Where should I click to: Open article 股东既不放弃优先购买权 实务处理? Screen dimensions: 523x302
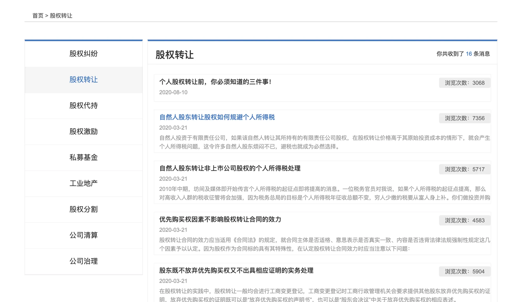pos(236,271)
